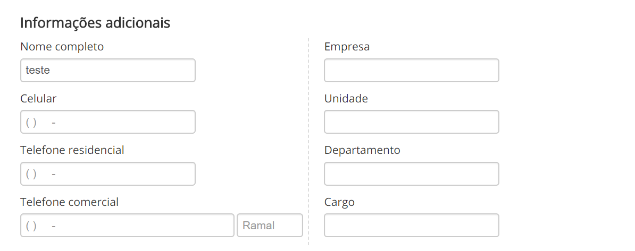Click into the Cargo input field
This screenshot has width=635, height=251.
pos(411,226)
